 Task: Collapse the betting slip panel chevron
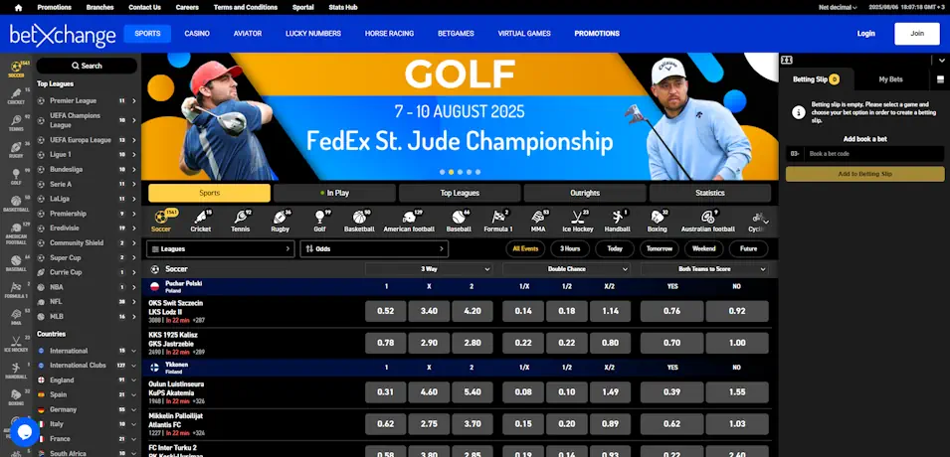[941, 60]
